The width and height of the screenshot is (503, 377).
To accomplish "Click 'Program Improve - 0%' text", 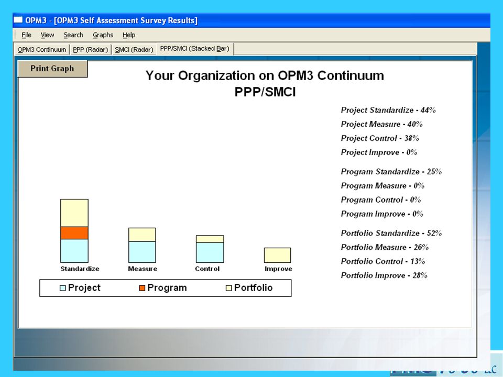I will 382,214.
